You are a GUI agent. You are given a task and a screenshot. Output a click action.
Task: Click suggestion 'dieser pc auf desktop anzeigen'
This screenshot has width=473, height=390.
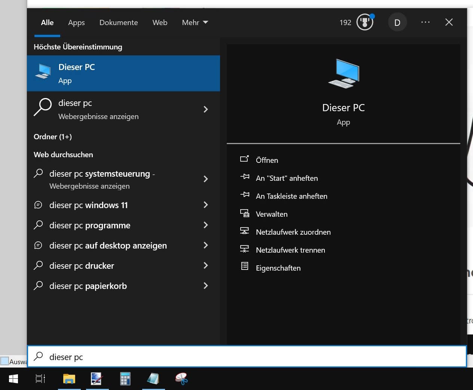tap(108, 246)
